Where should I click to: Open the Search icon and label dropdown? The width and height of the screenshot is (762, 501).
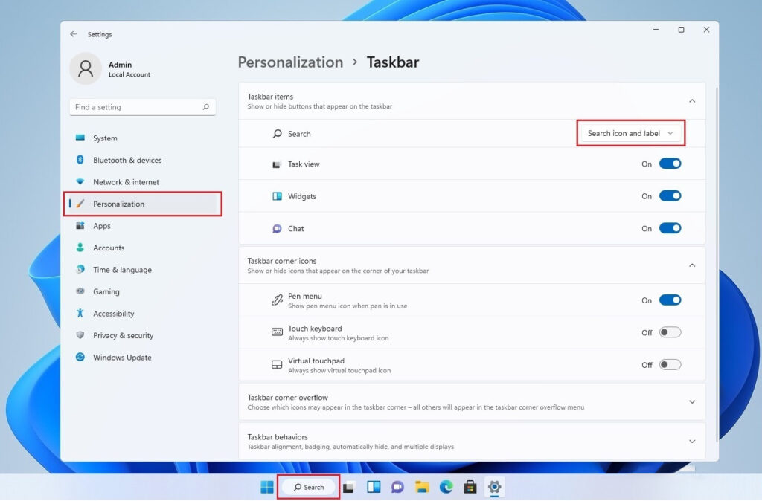tap(630, 132)
